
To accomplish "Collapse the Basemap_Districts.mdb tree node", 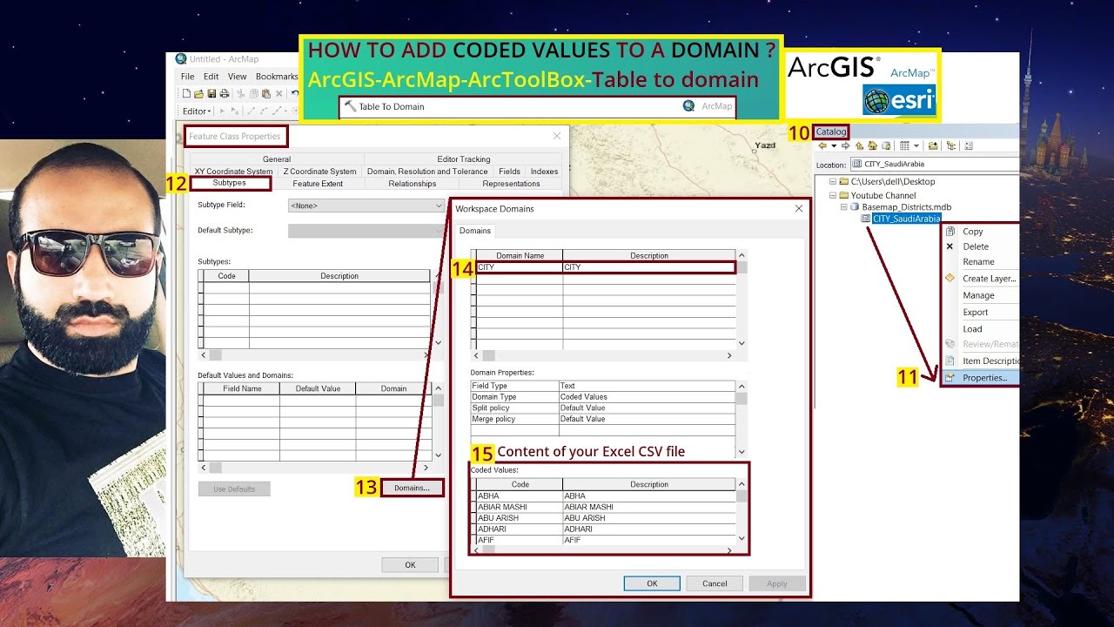I will click(x=844, y=207).
